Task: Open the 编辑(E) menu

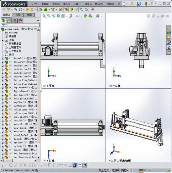Action: (45, 4)
